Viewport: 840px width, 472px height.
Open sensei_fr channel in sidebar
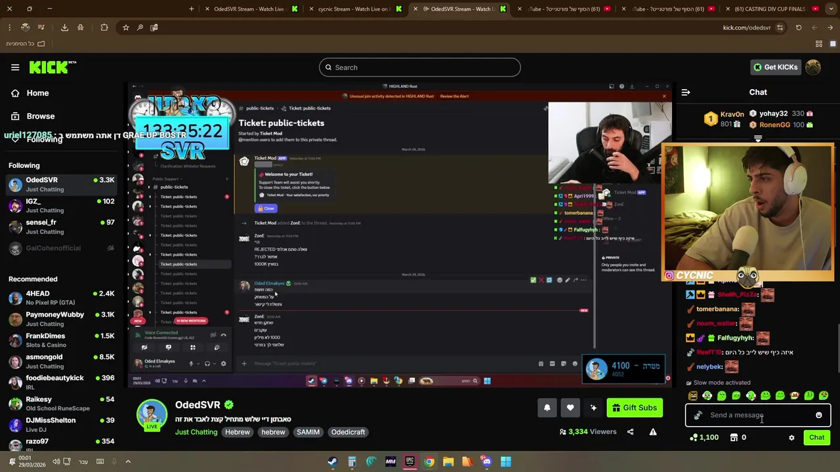coord(62,227)
